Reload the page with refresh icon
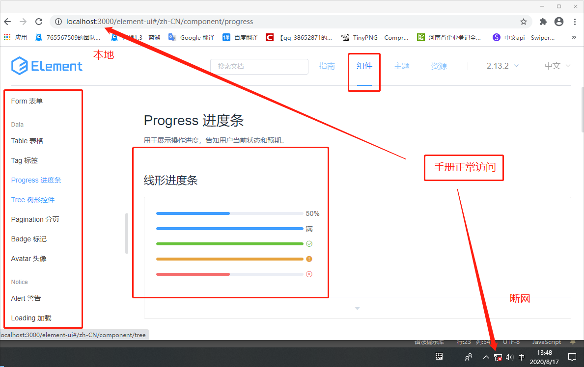 click(x=39, y=22)
